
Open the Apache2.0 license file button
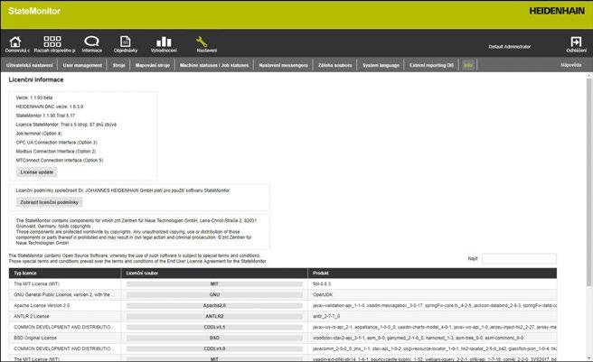pyautogui.click(x=214, y=305)
